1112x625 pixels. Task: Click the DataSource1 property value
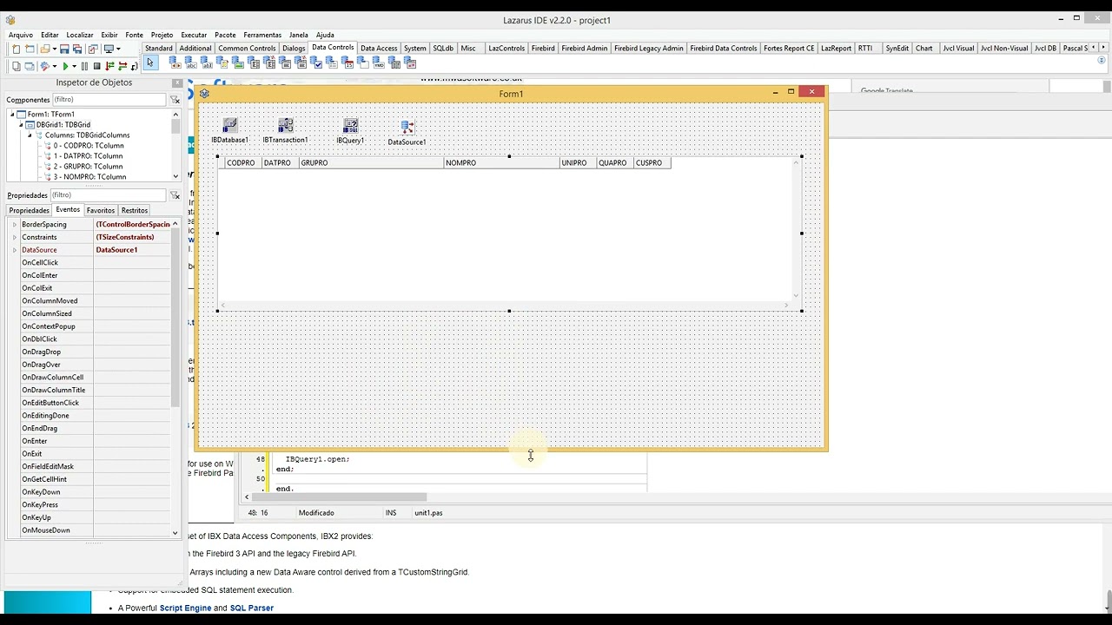coord(132,250)
